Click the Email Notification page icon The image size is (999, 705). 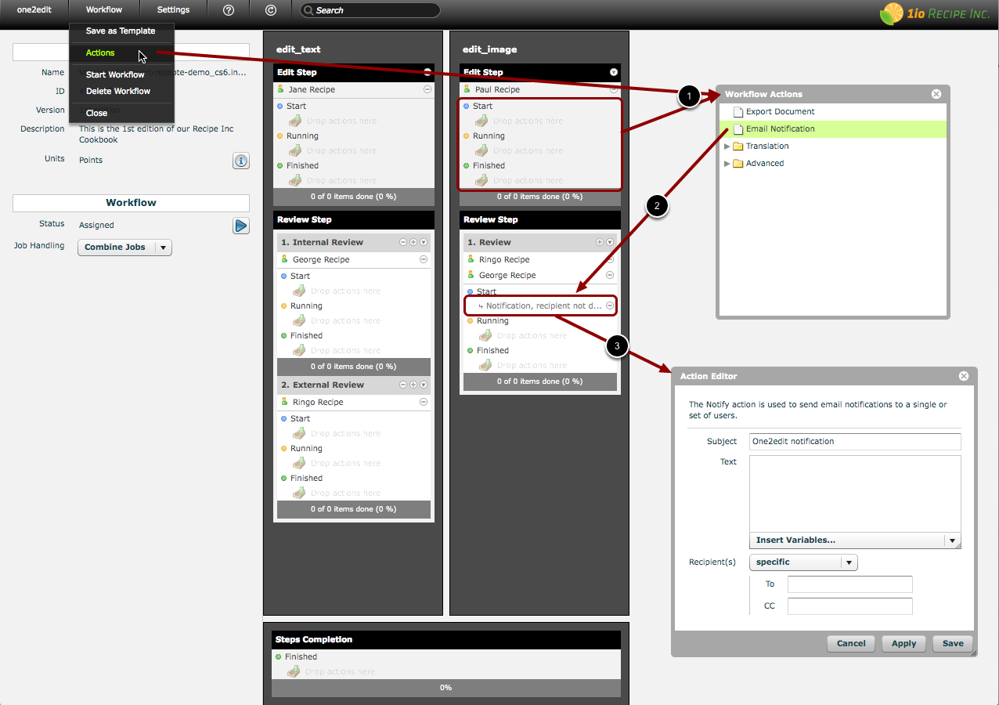[x=737, y=128]
